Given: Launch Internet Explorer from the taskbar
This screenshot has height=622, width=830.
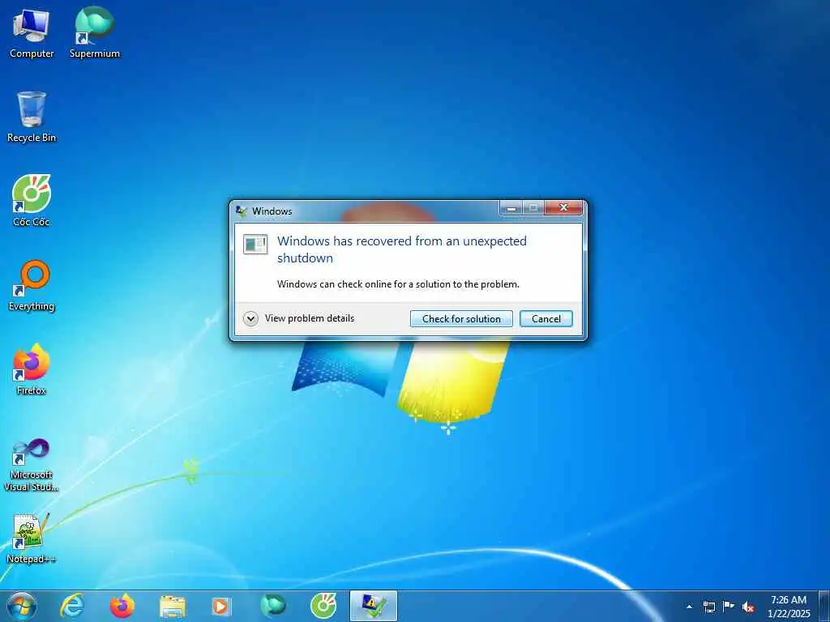Looking at the screenshot, I should (72, 606).
